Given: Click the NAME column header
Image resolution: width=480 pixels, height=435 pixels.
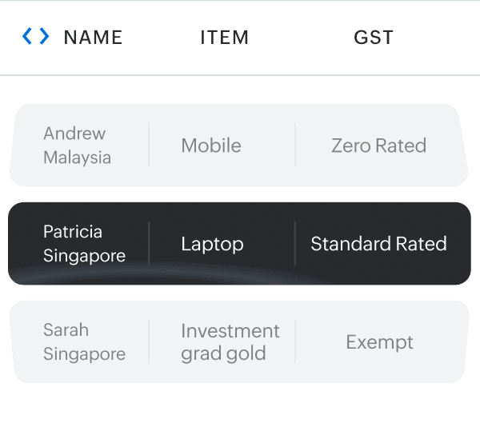Looking at the screenshot, I should point(93,37).
